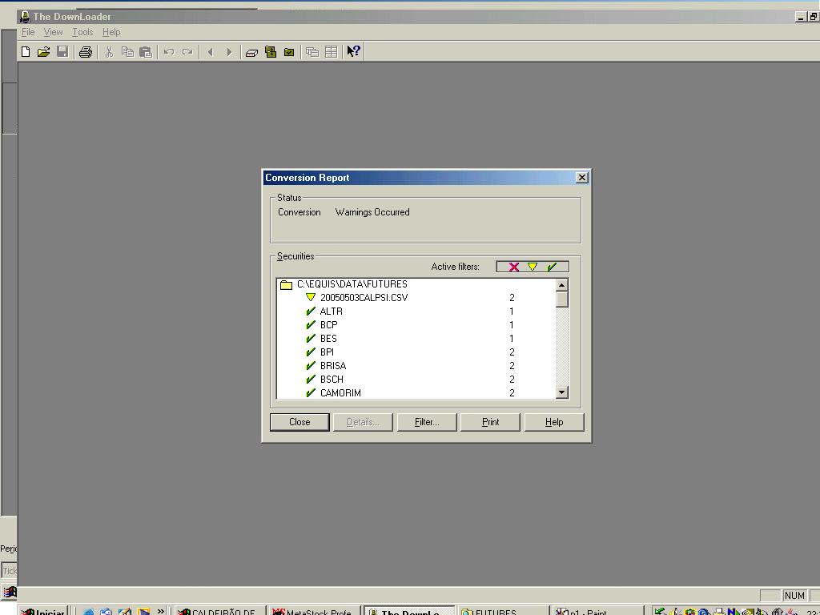
Task: Select the BRISA security row
Action: click(x=333, y=366)
